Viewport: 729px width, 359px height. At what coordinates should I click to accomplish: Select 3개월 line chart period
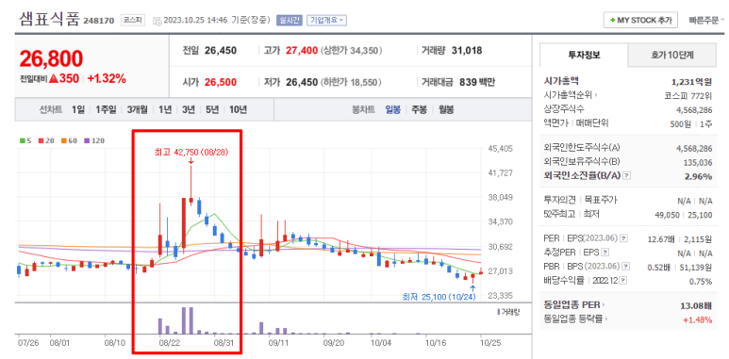coord(137,109)
